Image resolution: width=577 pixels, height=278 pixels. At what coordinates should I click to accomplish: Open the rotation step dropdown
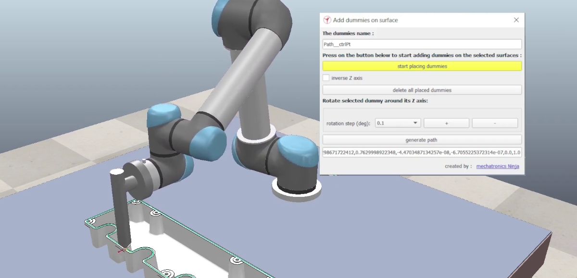point(398,123)
